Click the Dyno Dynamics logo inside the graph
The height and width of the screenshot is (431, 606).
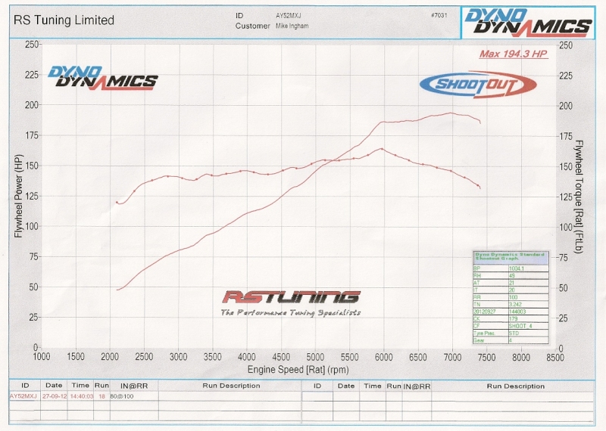[x=103, y=78]
